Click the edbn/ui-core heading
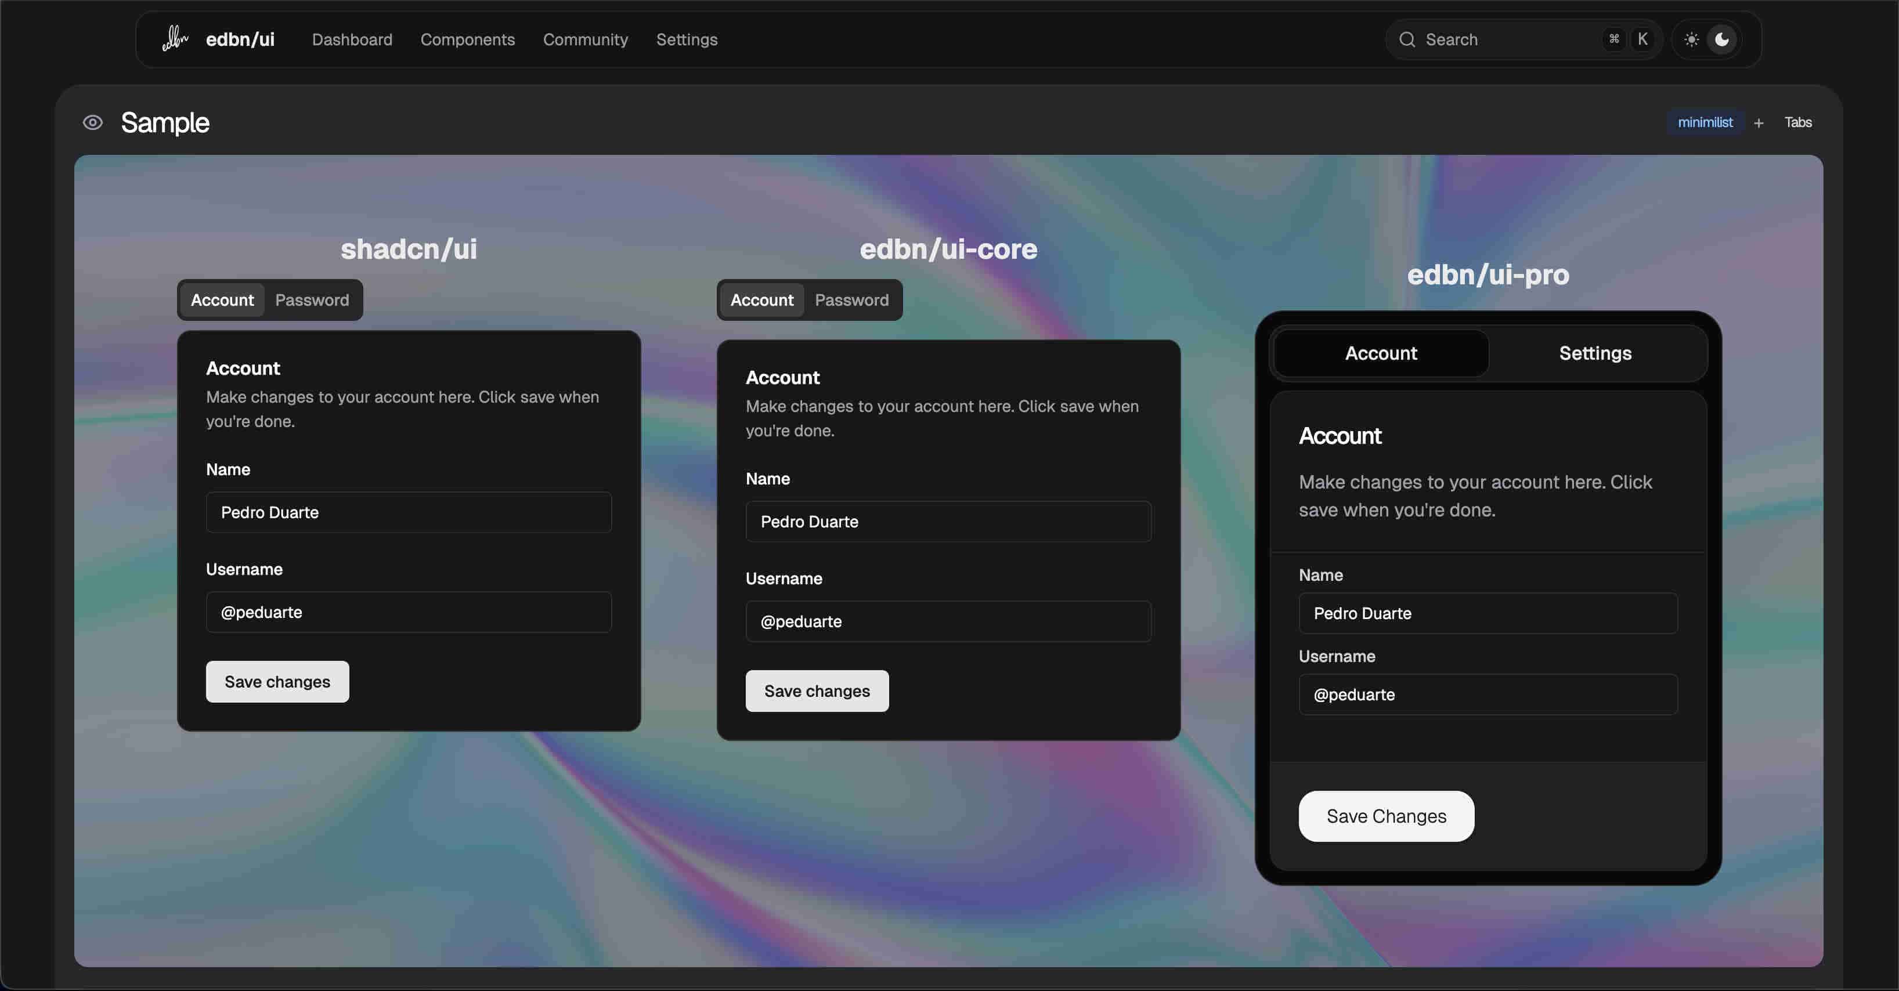Viewport: 1899px width, 991px height. [x=948, y=249]
